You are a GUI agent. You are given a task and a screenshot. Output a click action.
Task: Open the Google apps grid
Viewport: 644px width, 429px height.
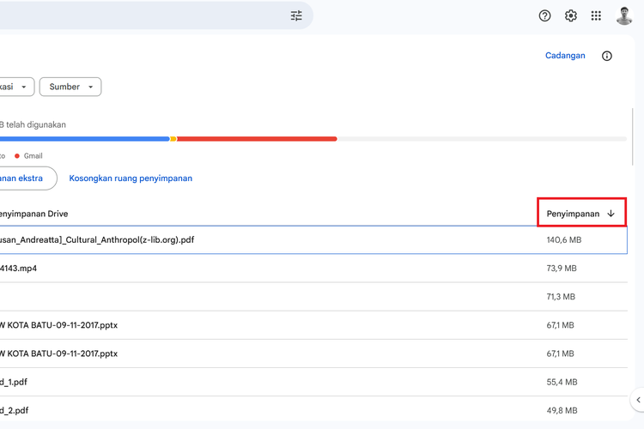(x=597, y=15)
